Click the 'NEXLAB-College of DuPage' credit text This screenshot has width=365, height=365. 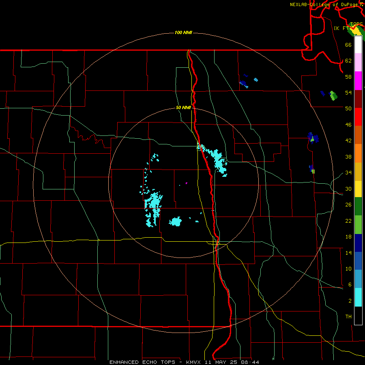(x=324, y=4)
